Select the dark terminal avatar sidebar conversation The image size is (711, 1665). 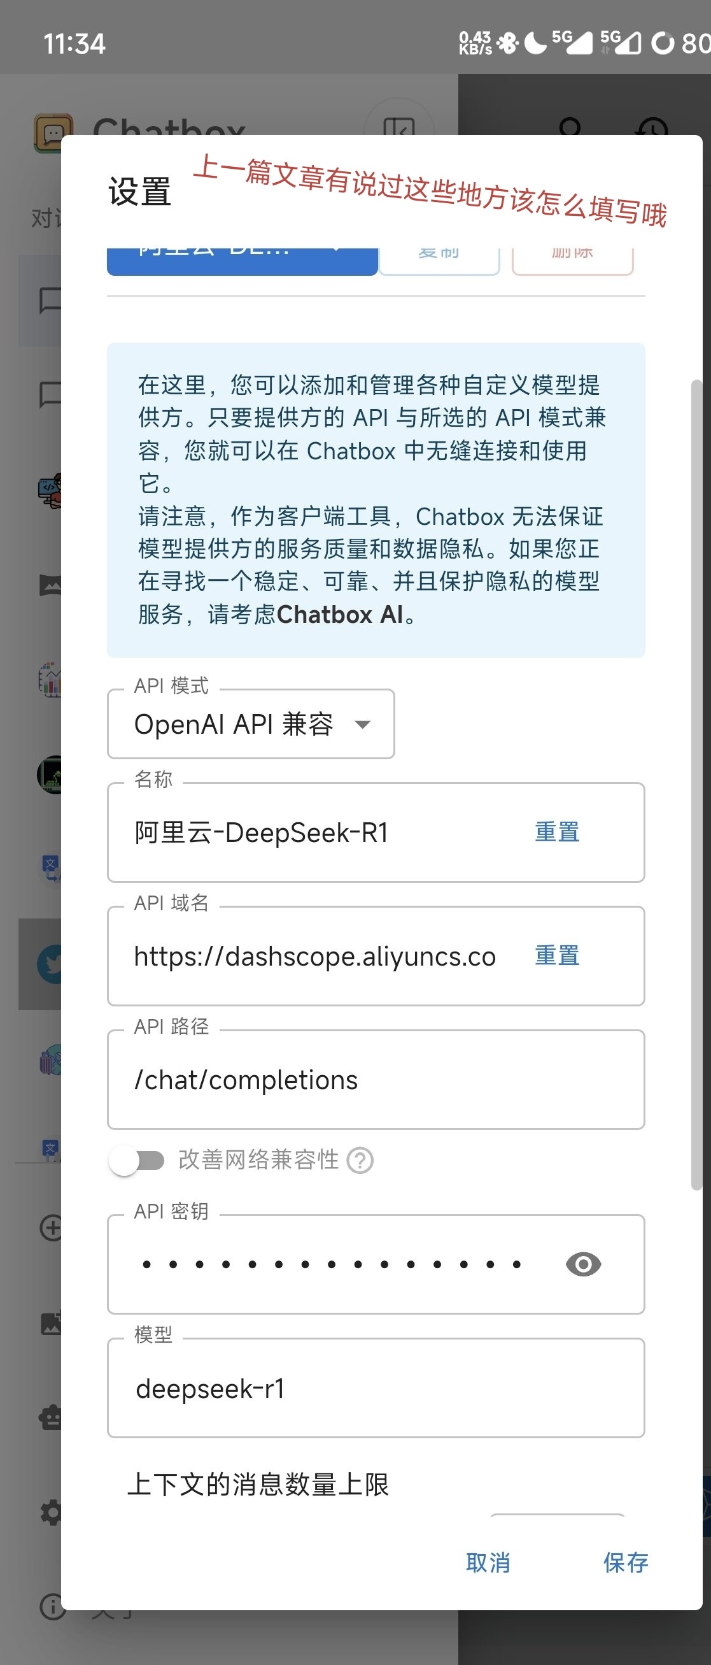(x=49, y=775)
